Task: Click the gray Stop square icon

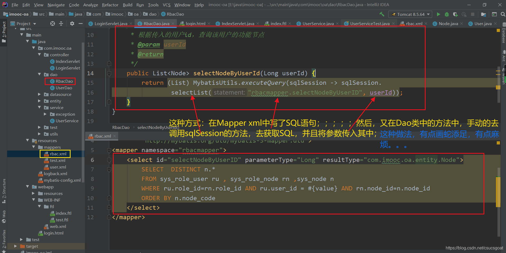Action: (x=473, y=14)
